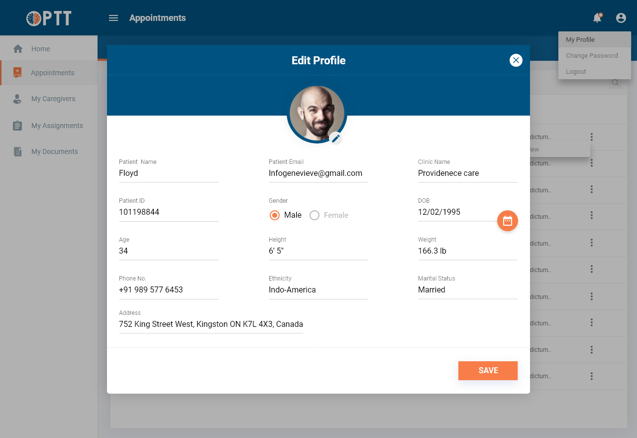Click the search icon behind dialog
Image resolution: width=637 pixels, height=438 pixels.
point(615,83)
